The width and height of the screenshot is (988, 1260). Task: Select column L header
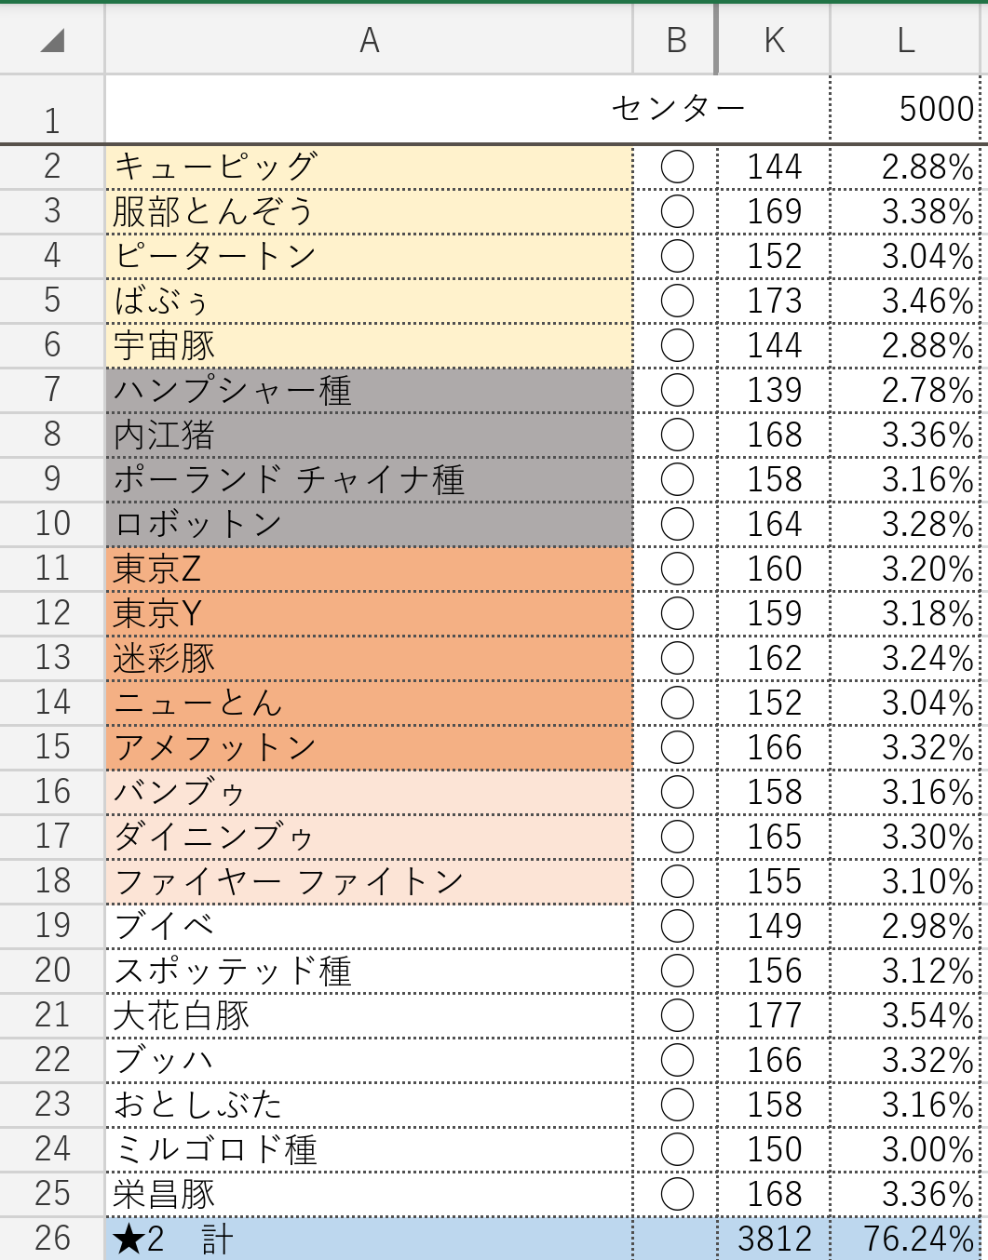(x=905, y=40)
